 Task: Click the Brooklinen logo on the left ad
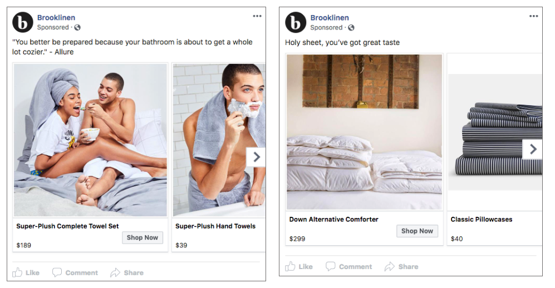point(23,22)
